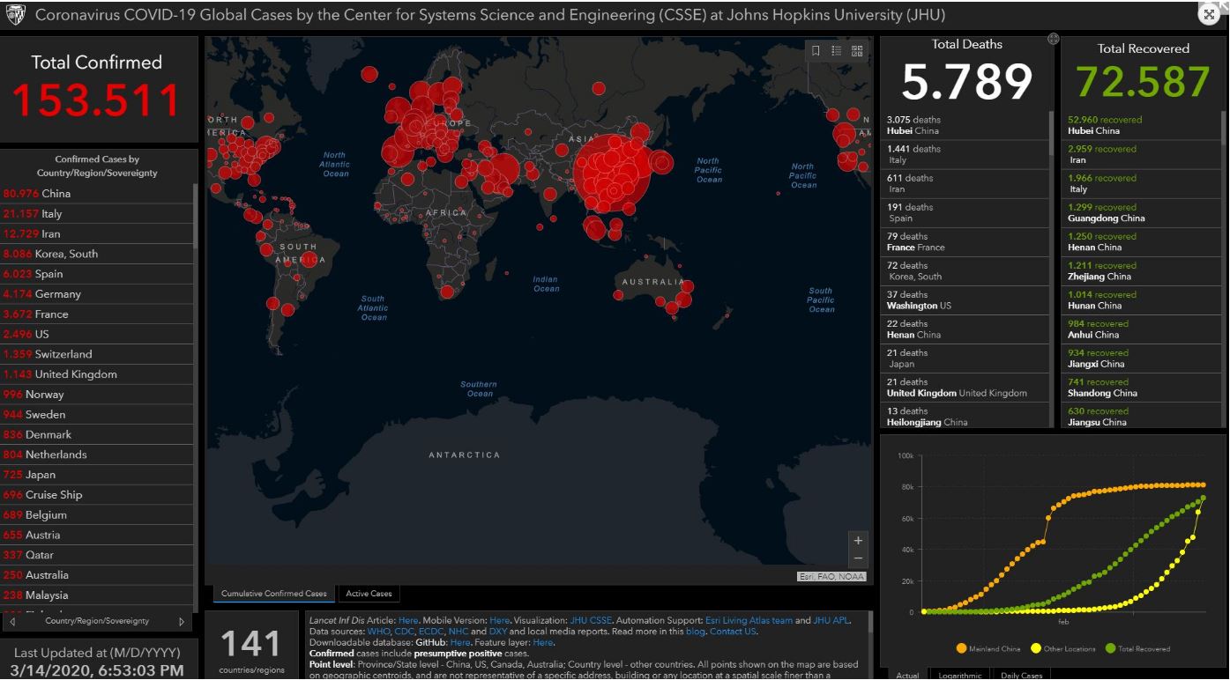Select Norway in the confirmed cases list

97,395
